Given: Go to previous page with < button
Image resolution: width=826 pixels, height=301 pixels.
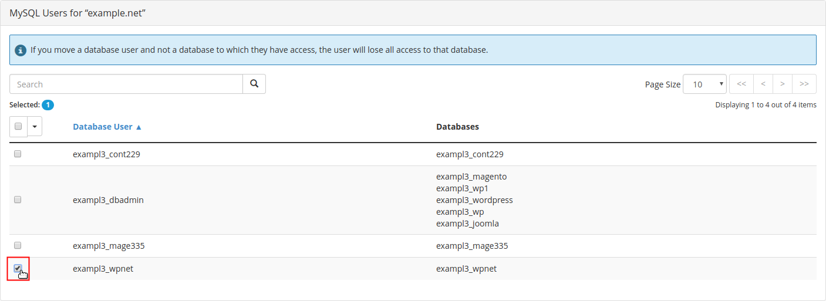Looking at the screenshot, I should [x=763, y=84].
